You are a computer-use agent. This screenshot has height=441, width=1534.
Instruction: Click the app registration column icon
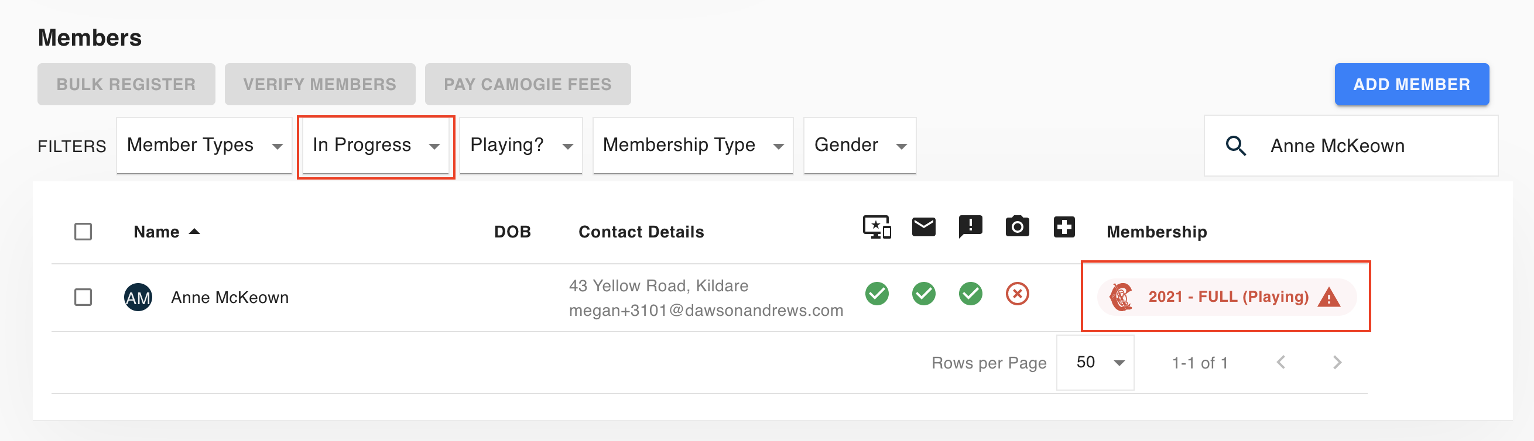point(876,227)
